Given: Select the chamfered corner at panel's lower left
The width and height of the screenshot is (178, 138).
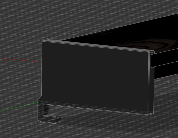Looking at the screenshot, I should 40,98.
